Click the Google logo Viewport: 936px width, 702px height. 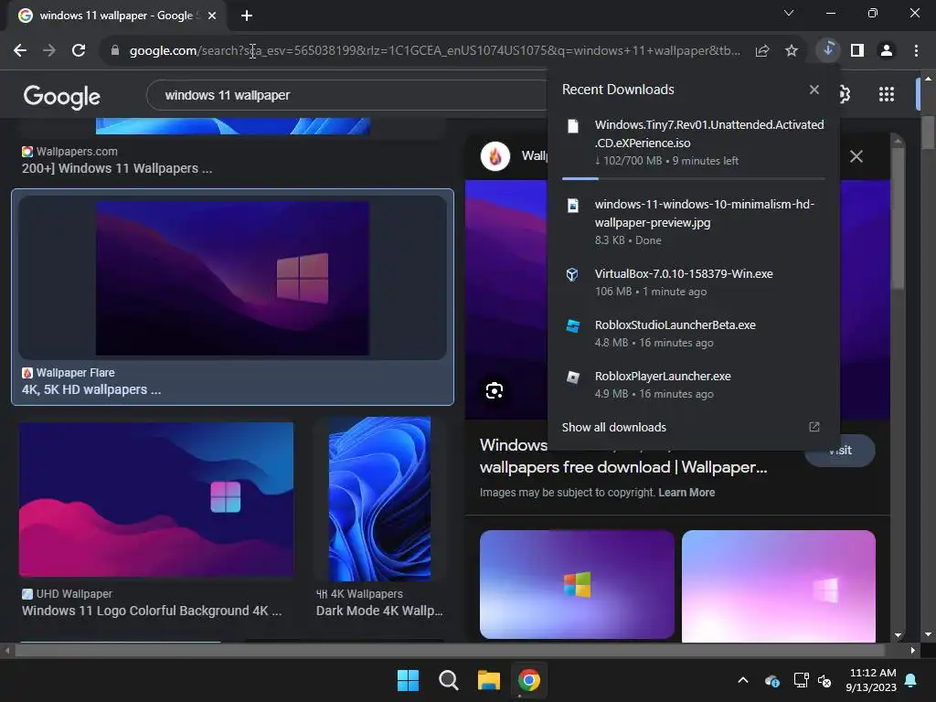point(61,96)
